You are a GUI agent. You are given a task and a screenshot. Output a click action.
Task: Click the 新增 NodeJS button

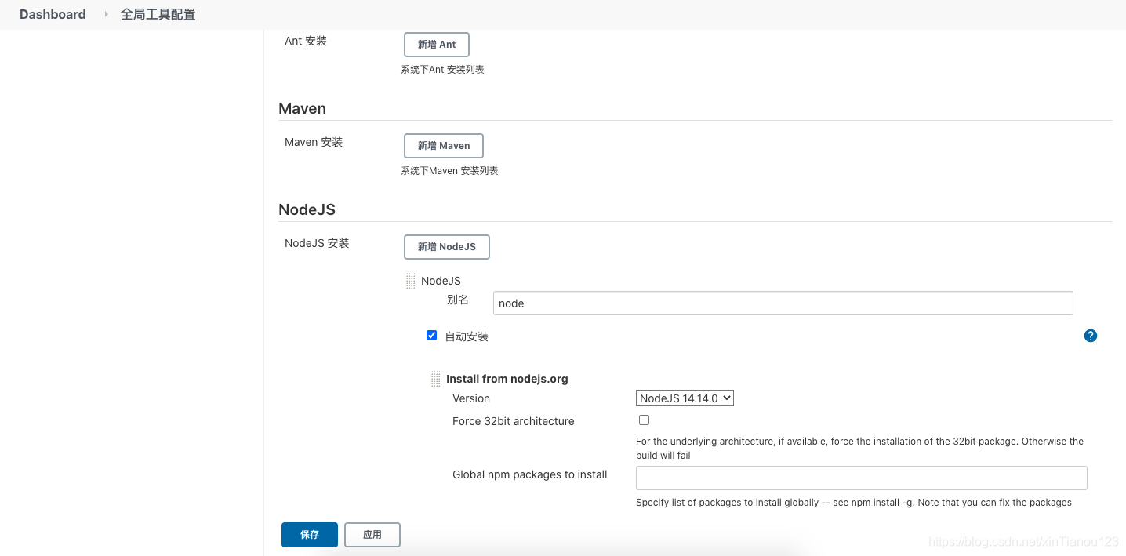(x=447, y=247)
